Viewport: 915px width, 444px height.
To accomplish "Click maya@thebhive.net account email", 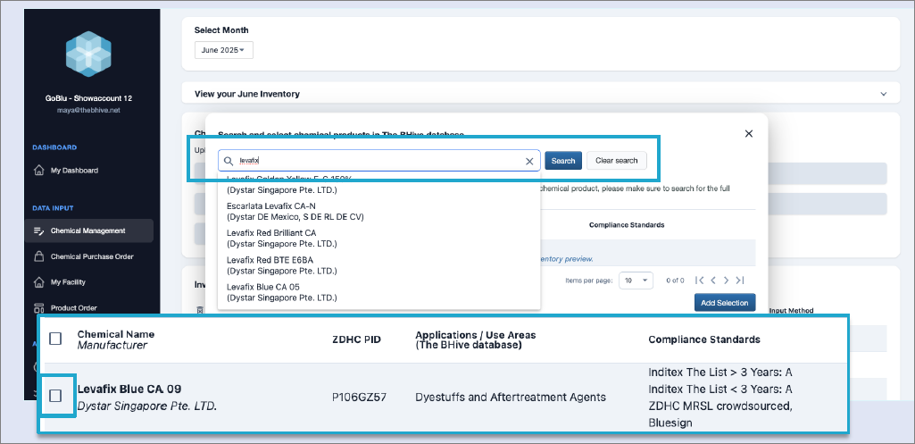I will tap(88, 110).
